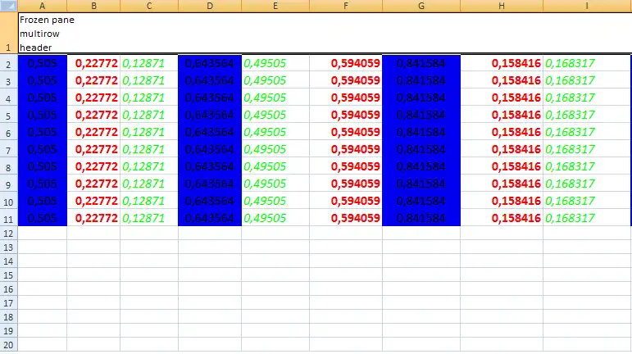
Task: Click empty cell D14
Action: (210, 261)
